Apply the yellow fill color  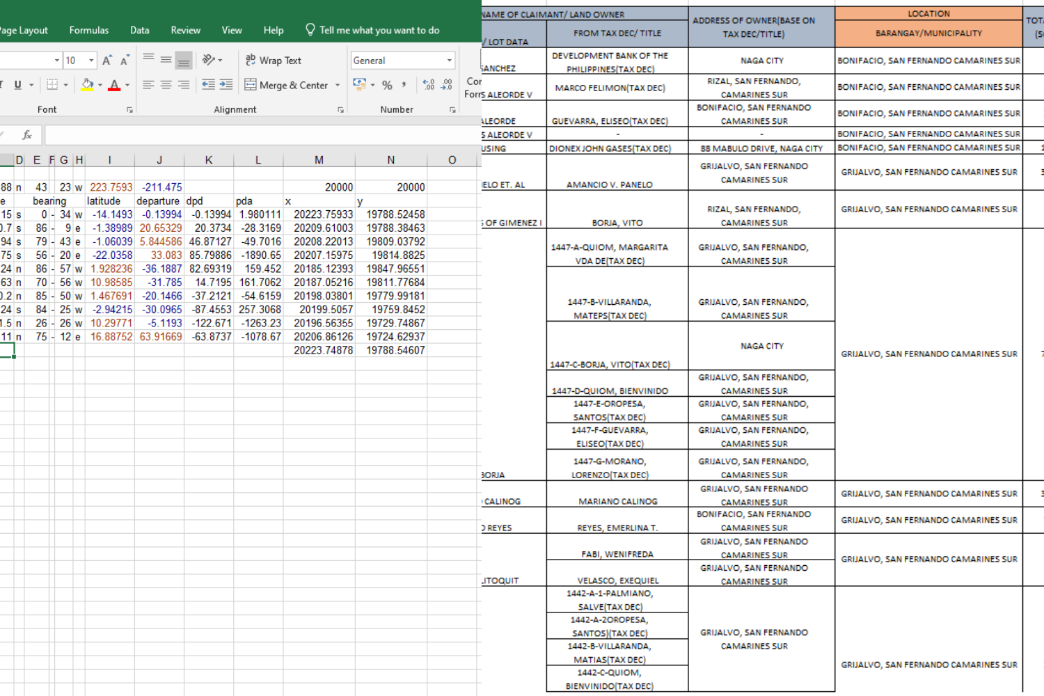click(87, 85)
